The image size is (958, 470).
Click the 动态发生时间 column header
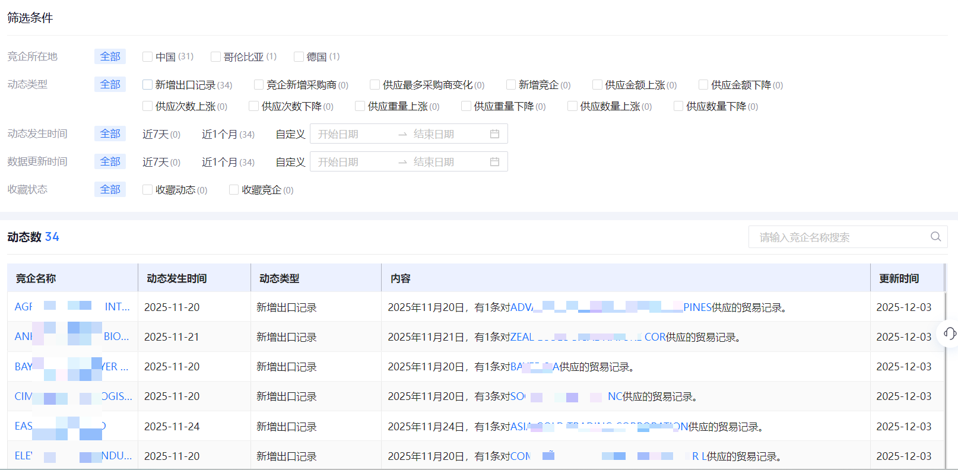(x=177, y=278)
